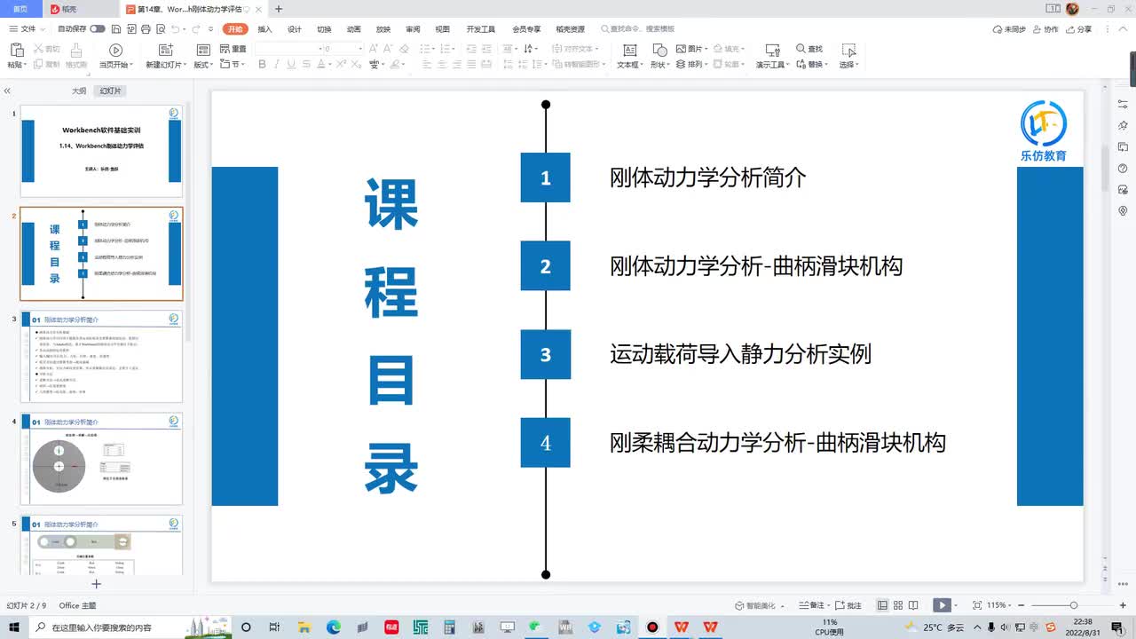
Task: Click the zoom out minus button
Action: pyautogui.click(x=1022, y=605)
